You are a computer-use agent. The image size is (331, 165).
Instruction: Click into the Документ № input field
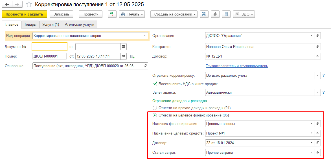click(49, 47)
